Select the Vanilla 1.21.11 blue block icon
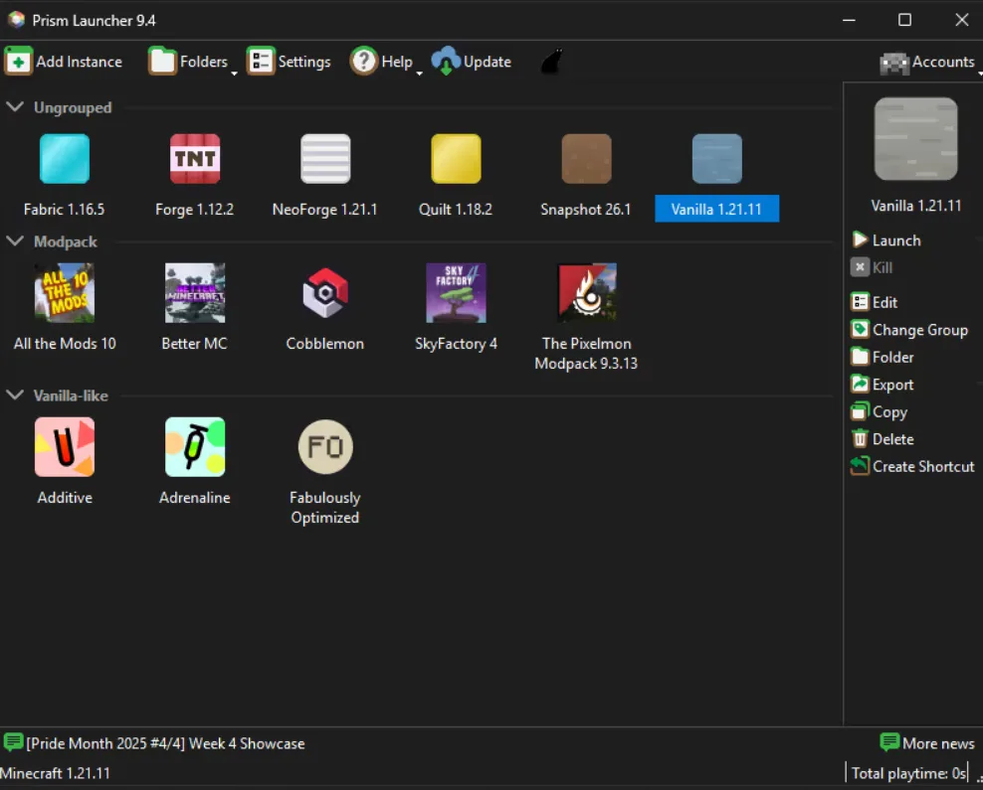 716,158
